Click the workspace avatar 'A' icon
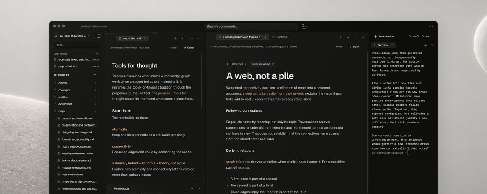This screenshot has width=487, height=194. (56, 36)
